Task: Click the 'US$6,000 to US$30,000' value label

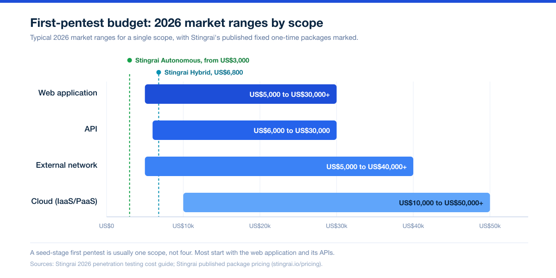Action: pos(292,130)
